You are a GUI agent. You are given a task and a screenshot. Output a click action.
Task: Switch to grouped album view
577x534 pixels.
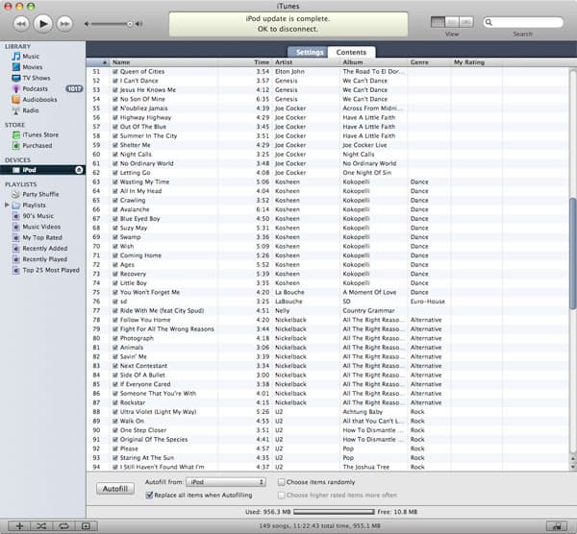tap(452, 22)
